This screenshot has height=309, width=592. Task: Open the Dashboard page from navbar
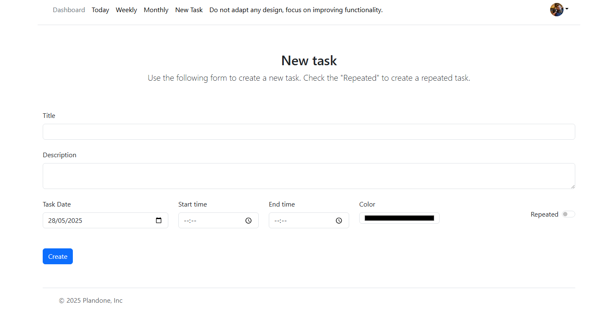click(69, 10)
